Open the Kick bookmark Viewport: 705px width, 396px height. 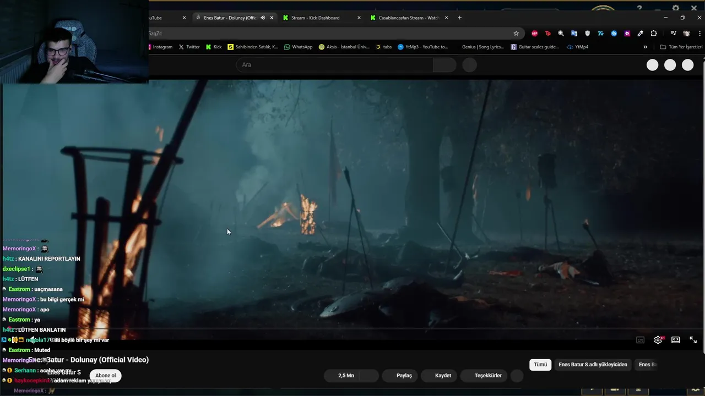tap(214, 47)
